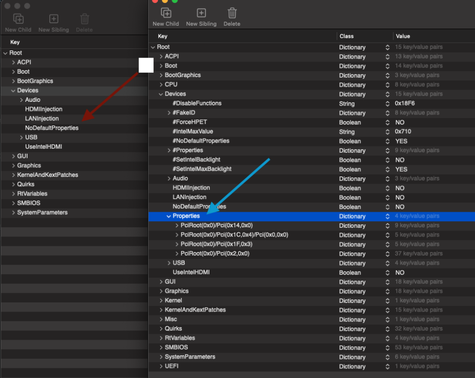Expand Misc dictionary row
The width and height of the screenshot is (475, 378).
click(161, 320)
